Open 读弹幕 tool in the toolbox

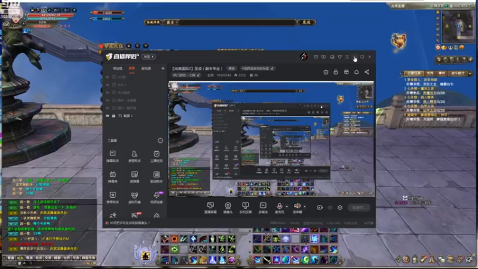click(134, 176)
